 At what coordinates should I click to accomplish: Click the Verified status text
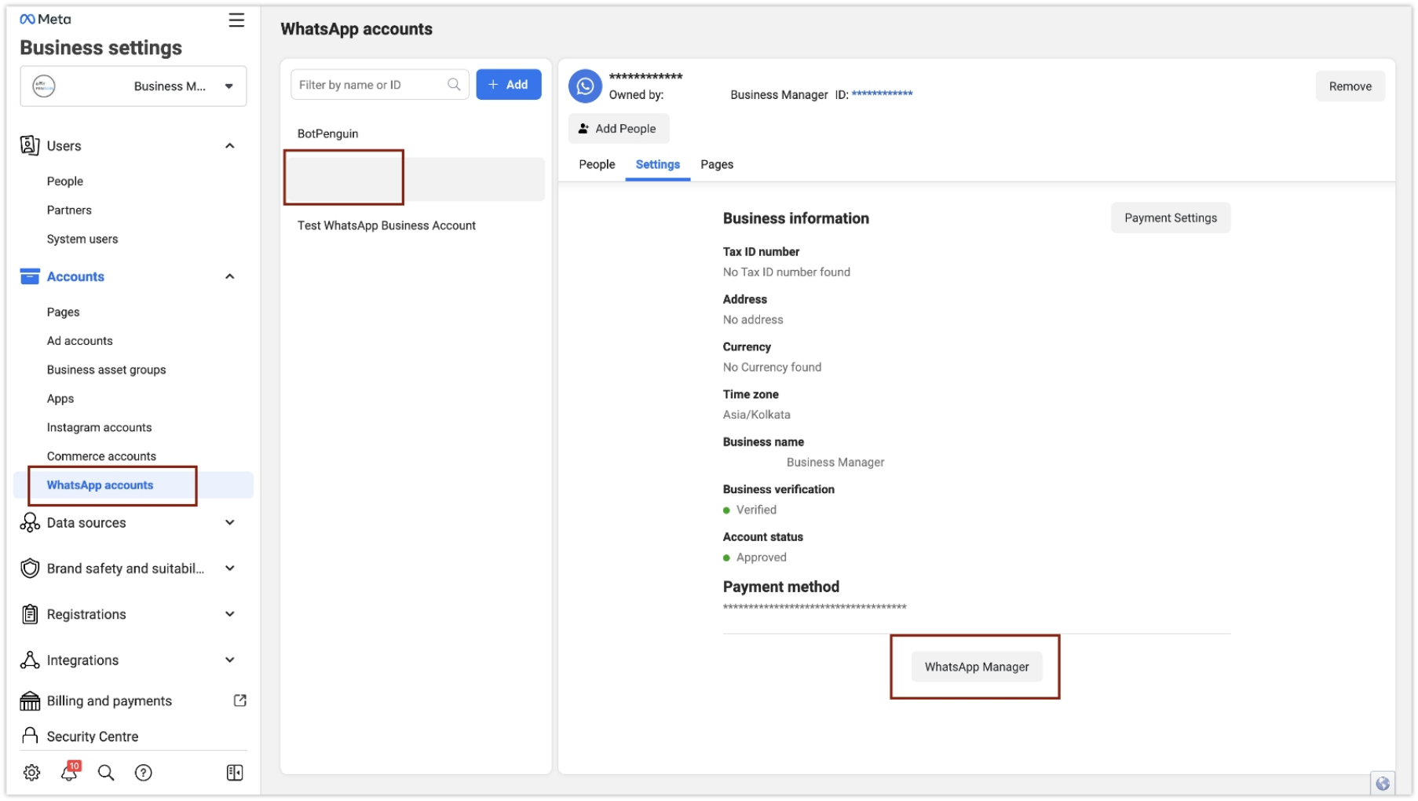756,510
